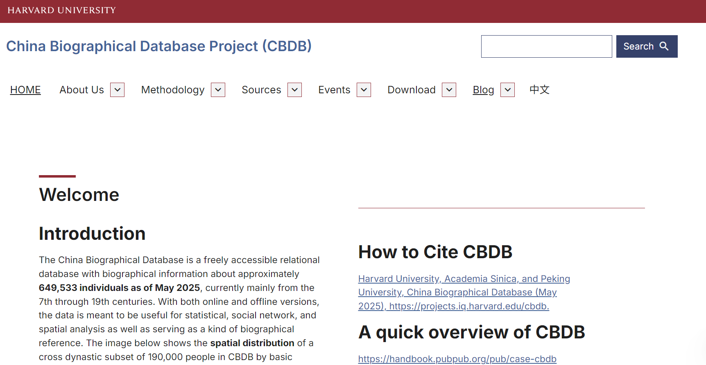Open the CBDB citation link
Screen dimensions: 706x365
point(464,293)
